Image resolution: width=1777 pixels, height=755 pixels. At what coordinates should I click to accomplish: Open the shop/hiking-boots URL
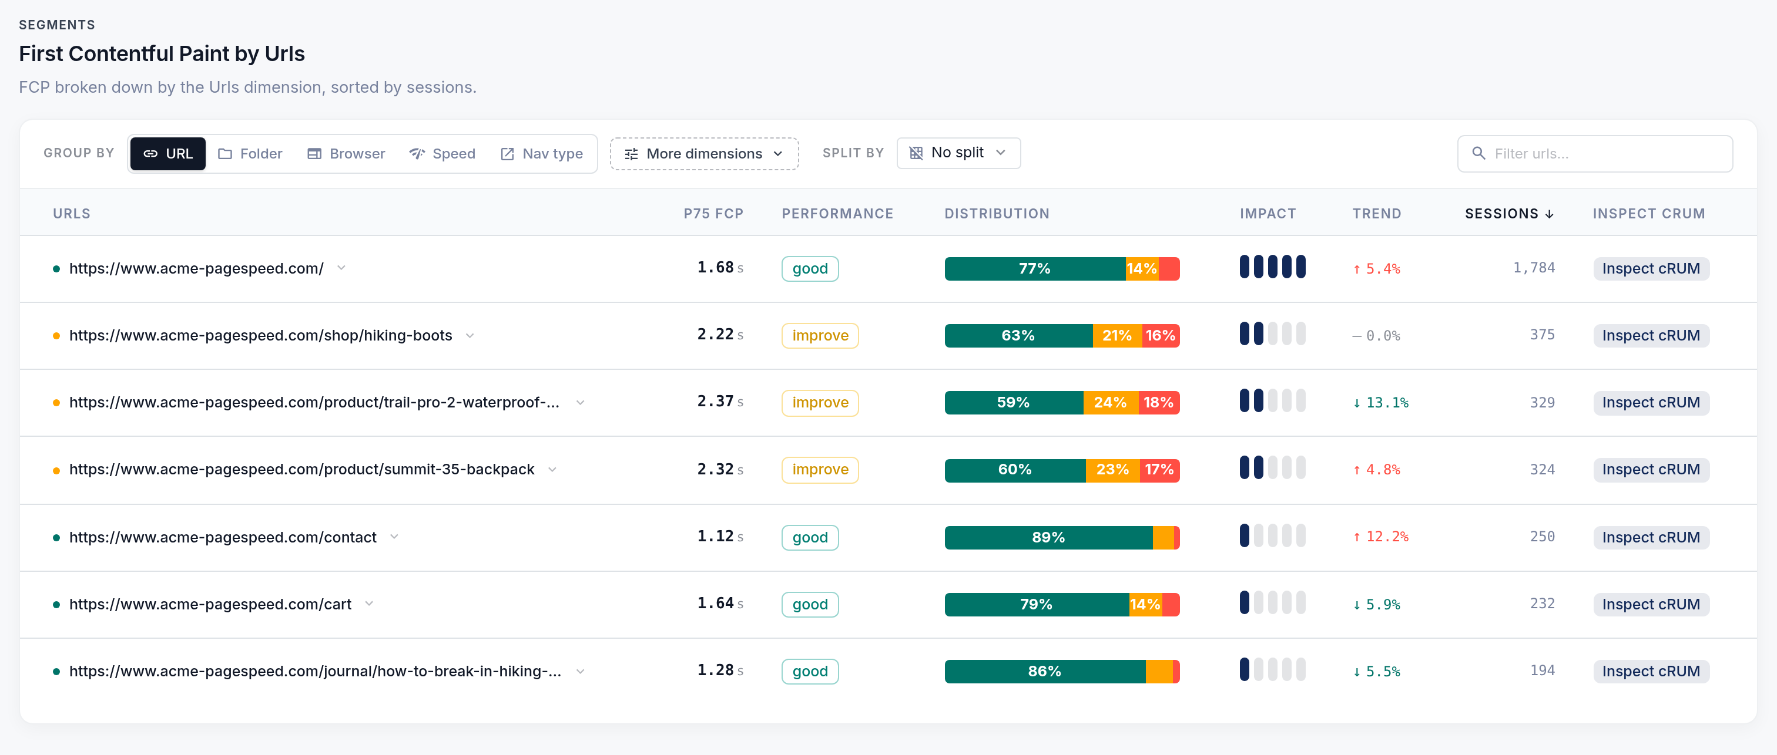pyautogui.click(x=261, y=335)
